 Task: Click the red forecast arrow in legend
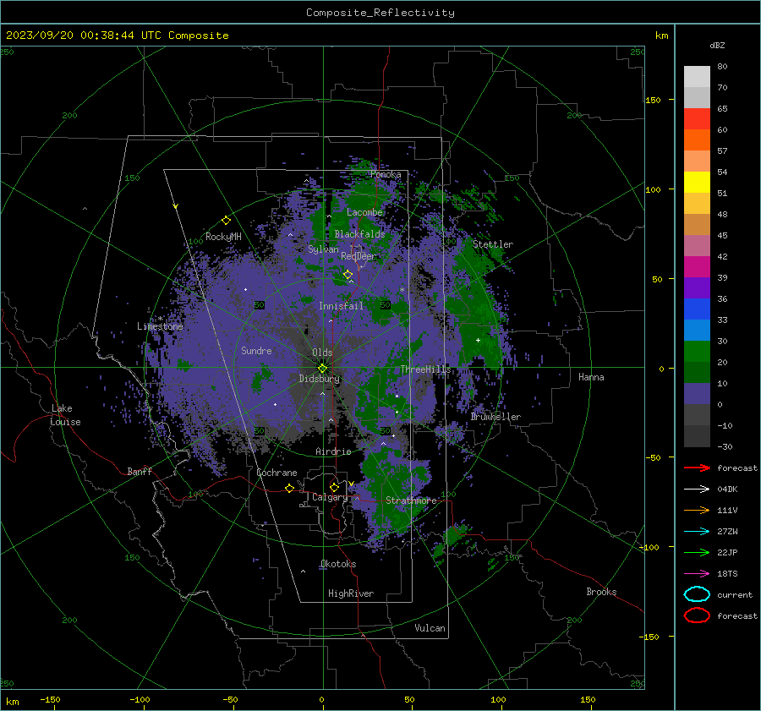click(697, 468)
